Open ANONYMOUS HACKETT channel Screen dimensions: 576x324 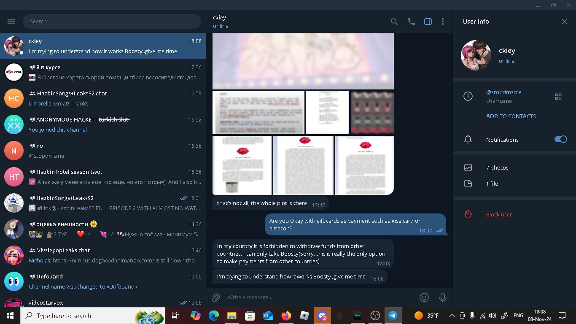[103, 124]
